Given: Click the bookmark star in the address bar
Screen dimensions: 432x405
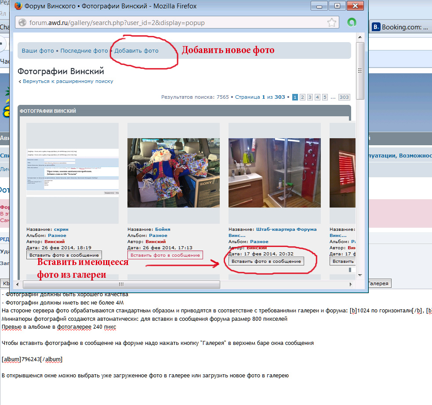Looking at the screenshot, I should tap(332, 22).
